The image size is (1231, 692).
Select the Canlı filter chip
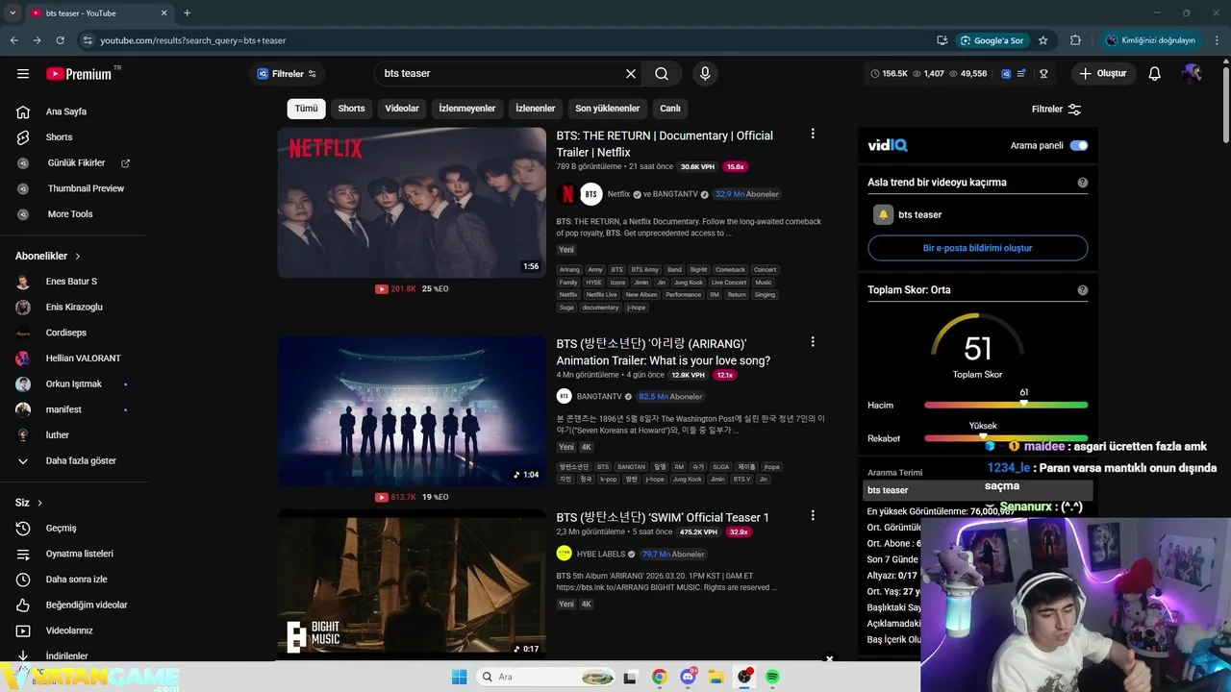[x=670, y=109]
